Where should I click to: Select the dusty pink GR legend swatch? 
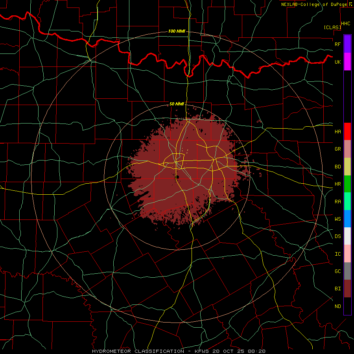347,149
